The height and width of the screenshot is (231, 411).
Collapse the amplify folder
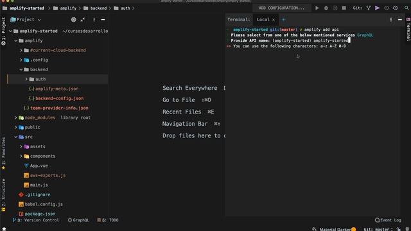15,41
